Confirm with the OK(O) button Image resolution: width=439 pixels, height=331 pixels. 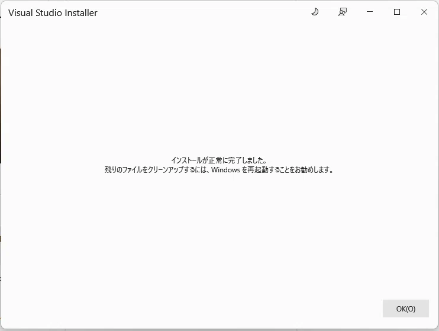[406, 308]
